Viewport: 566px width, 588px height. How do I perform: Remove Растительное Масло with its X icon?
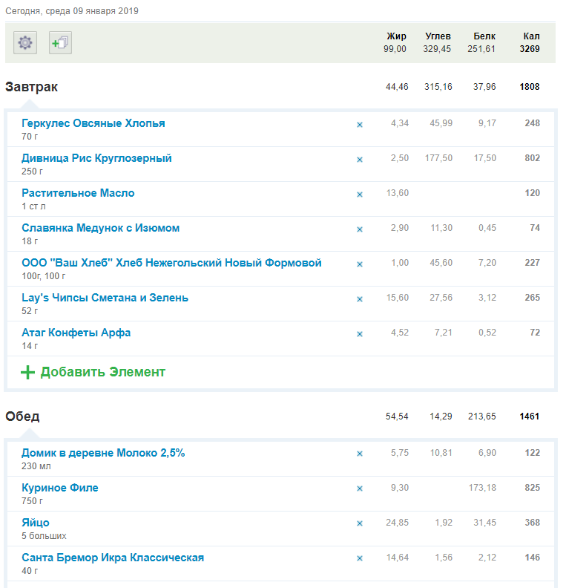tap(360, 195)
